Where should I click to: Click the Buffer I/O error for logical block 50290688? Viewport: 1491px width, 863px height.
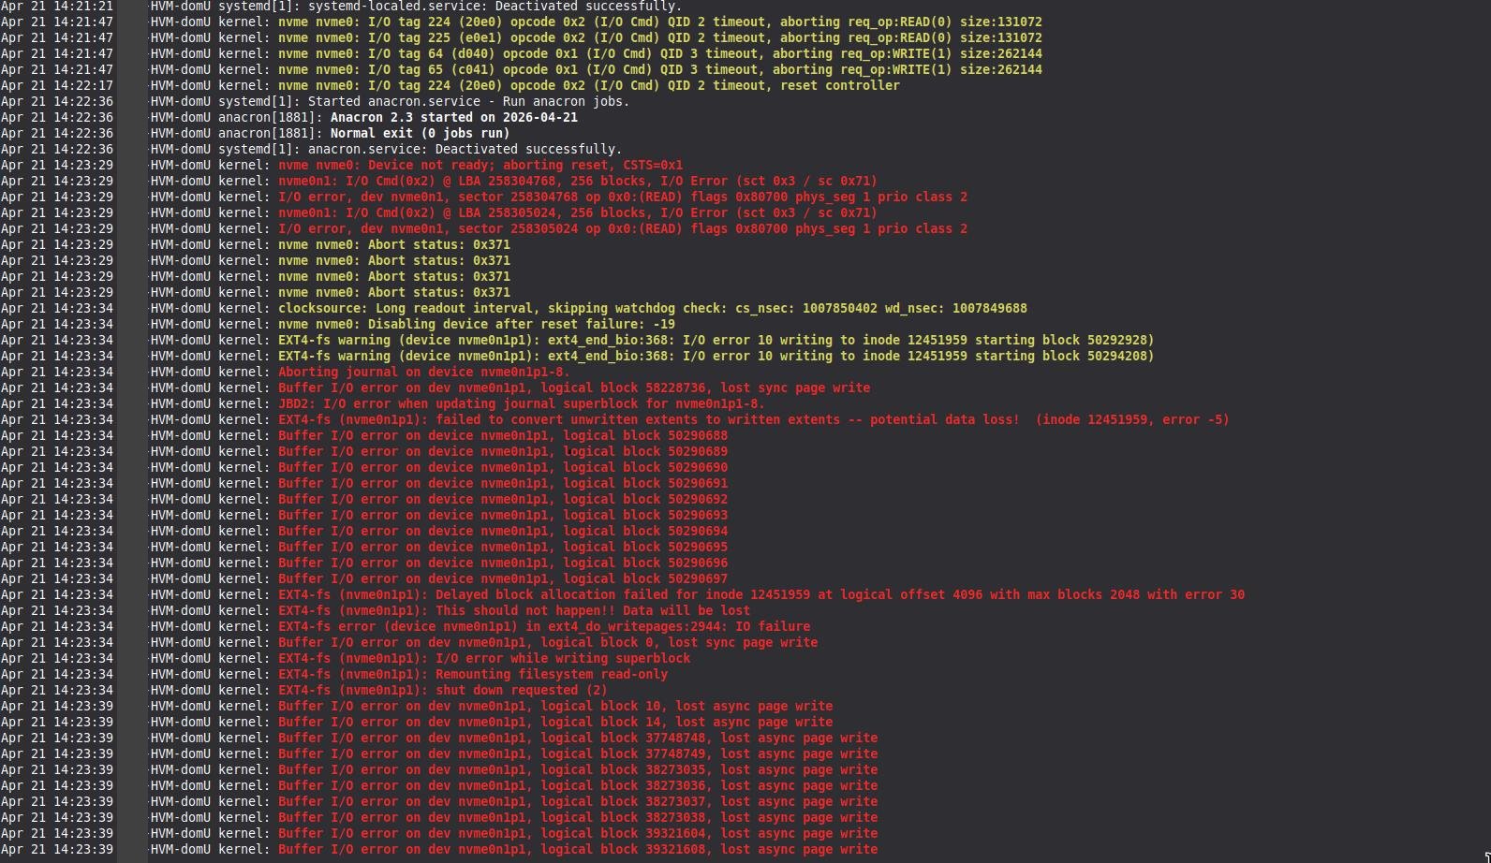tap(502, 435)
